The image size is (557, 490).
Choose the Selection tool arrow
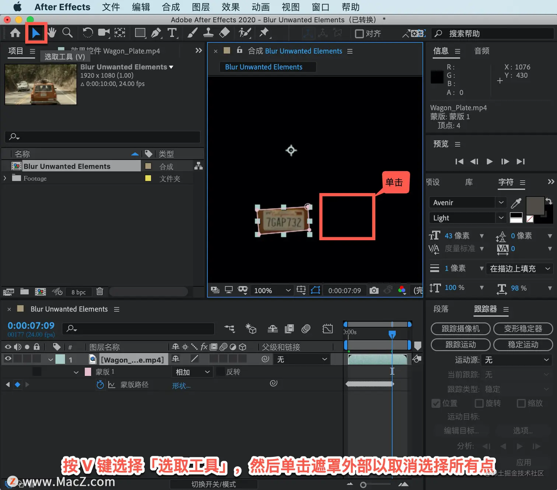pos(36,33)
